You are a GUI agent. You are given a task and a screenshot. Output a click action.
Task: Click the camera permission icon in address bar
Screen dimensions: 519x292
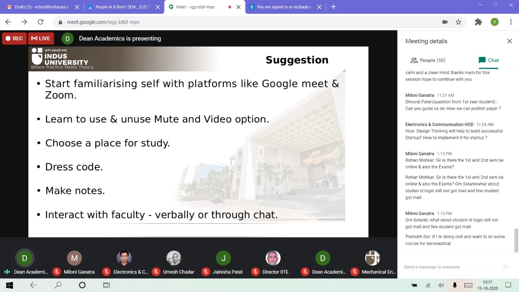(x=445, y=22)
